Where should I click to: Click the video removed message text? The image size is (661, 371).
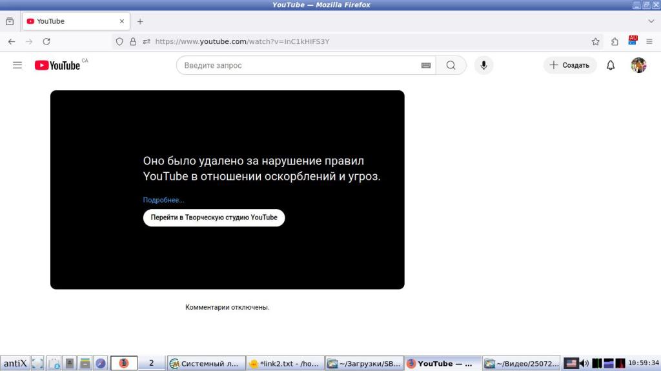click(x=262, y=168)
